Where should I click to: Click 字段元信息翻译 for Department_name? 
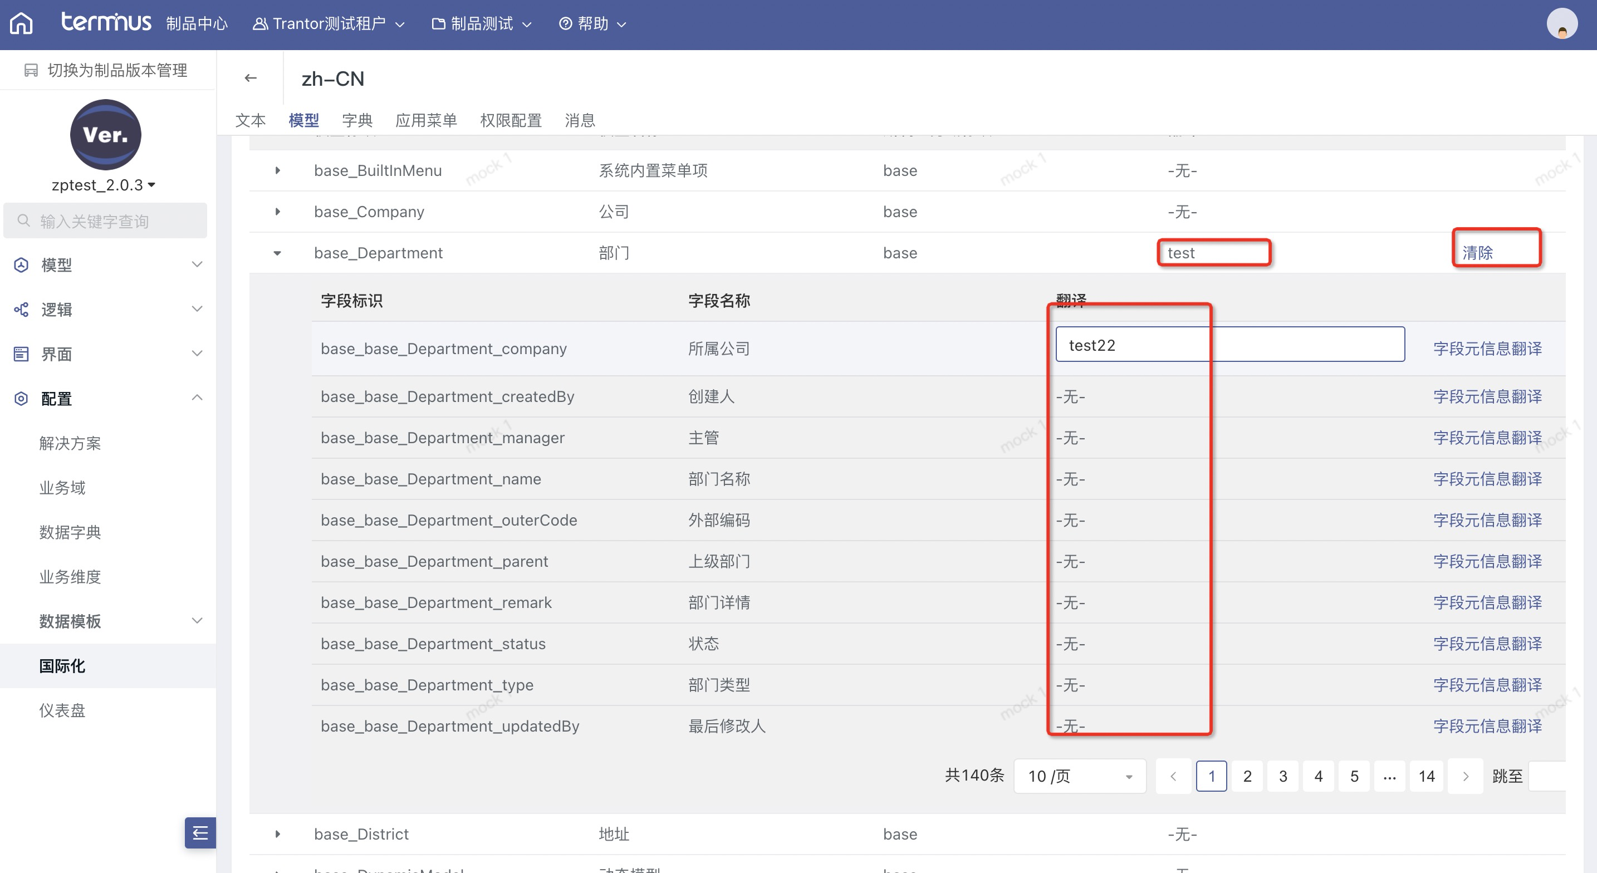[x=1488, y=479]
